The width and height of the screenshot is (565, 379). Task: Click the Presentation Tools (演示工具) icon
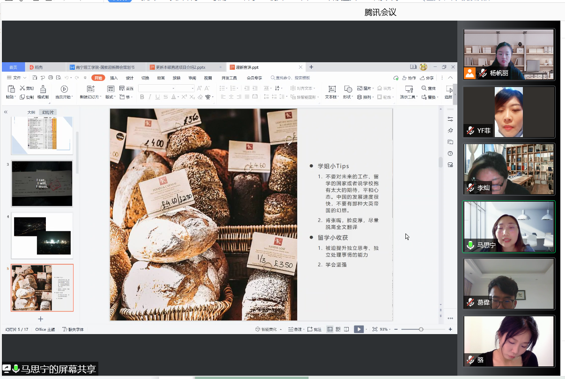pos(409,89)
